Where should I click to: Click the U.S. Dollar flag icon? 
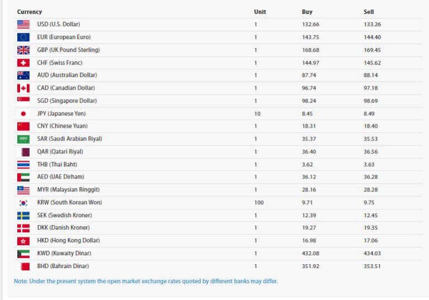click(23, 25)
